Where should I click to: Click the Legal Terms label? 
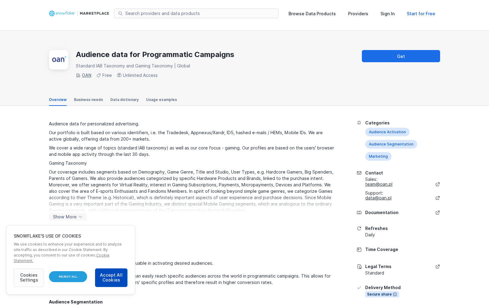point(378,267)
